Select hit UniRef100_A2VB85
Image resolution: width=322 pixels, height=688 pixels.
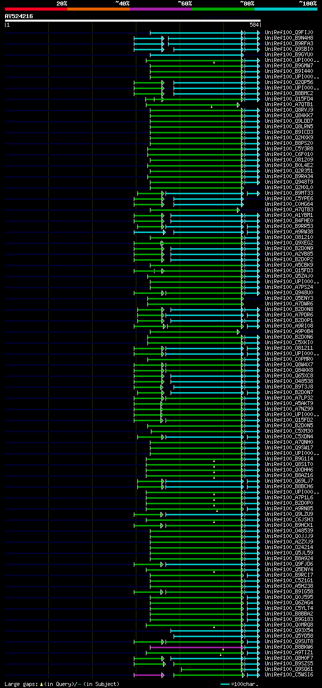(x=288, y=254)
